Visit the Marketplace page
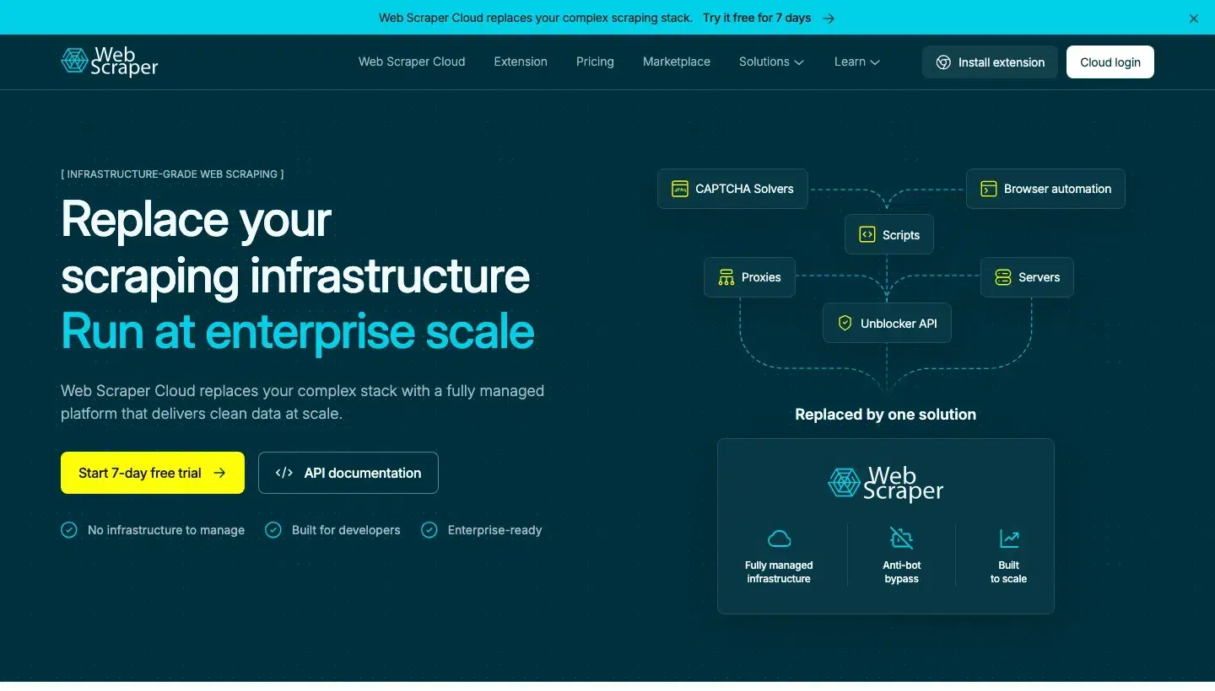 [x=677, y=62]
